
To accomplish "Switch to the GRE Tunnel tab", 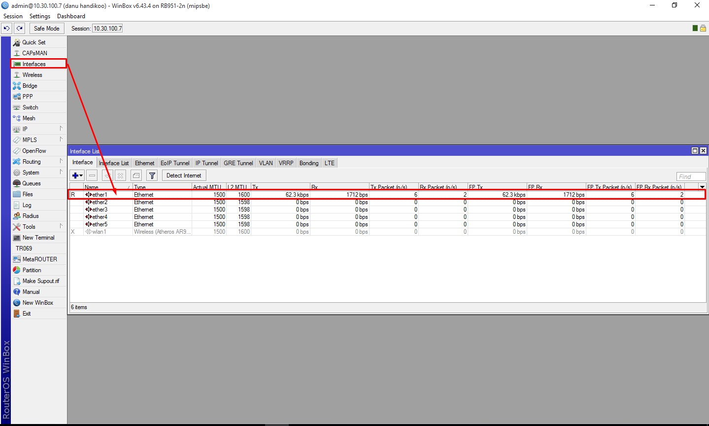I will coord(238,163).
